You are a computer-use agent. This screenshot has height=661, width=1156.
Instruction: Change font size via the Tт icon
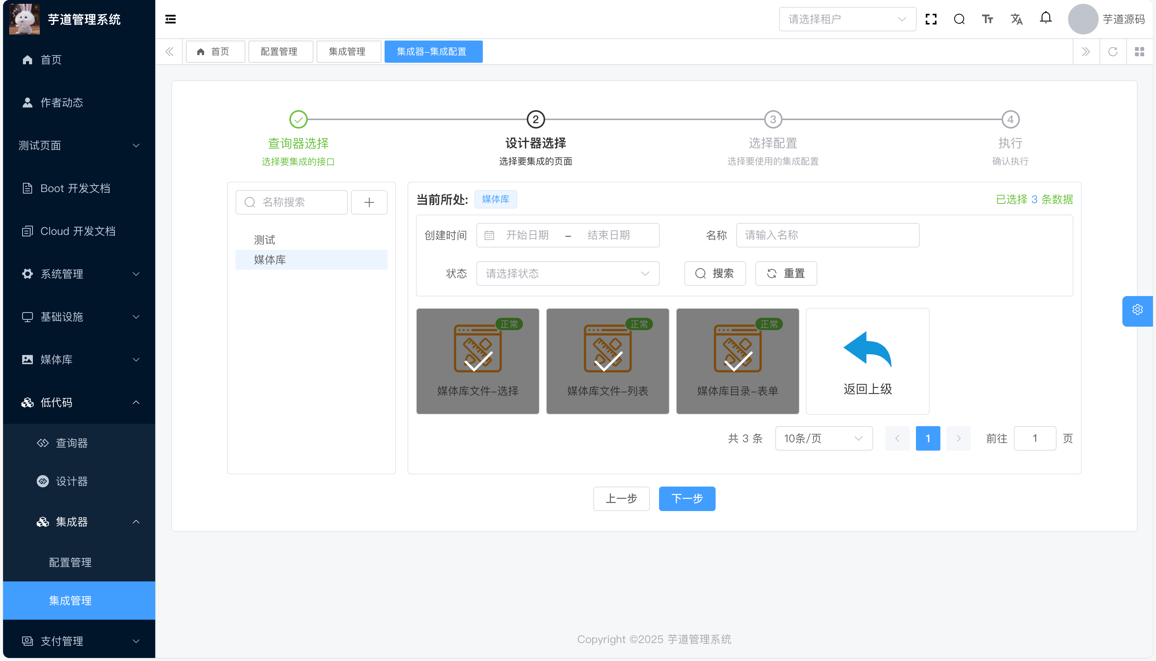[987, 19]
